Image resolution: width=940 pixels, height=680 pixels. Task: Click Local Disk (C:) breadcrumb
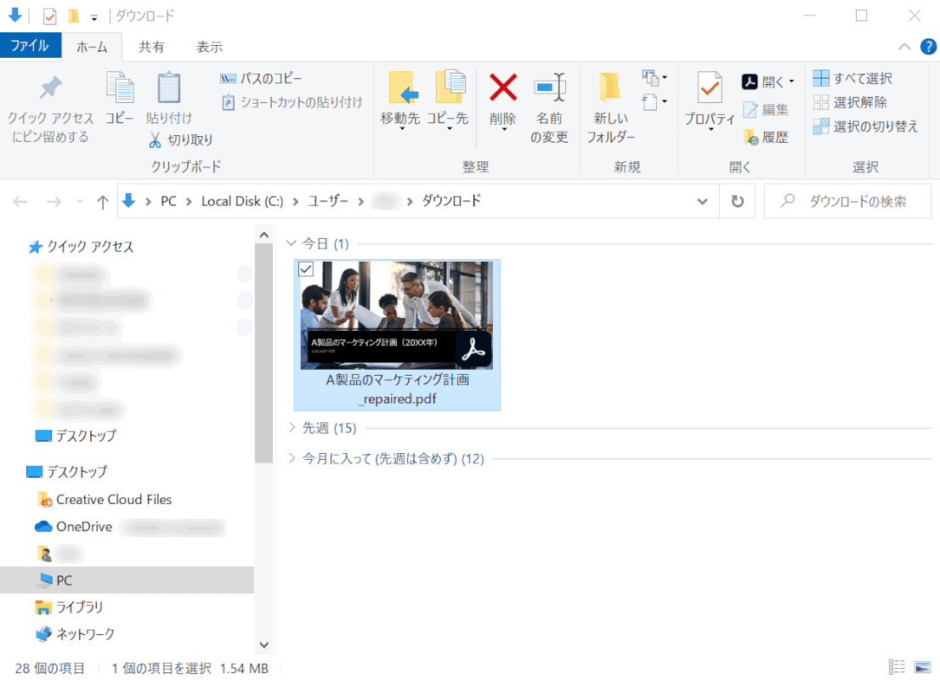[242, 201]
